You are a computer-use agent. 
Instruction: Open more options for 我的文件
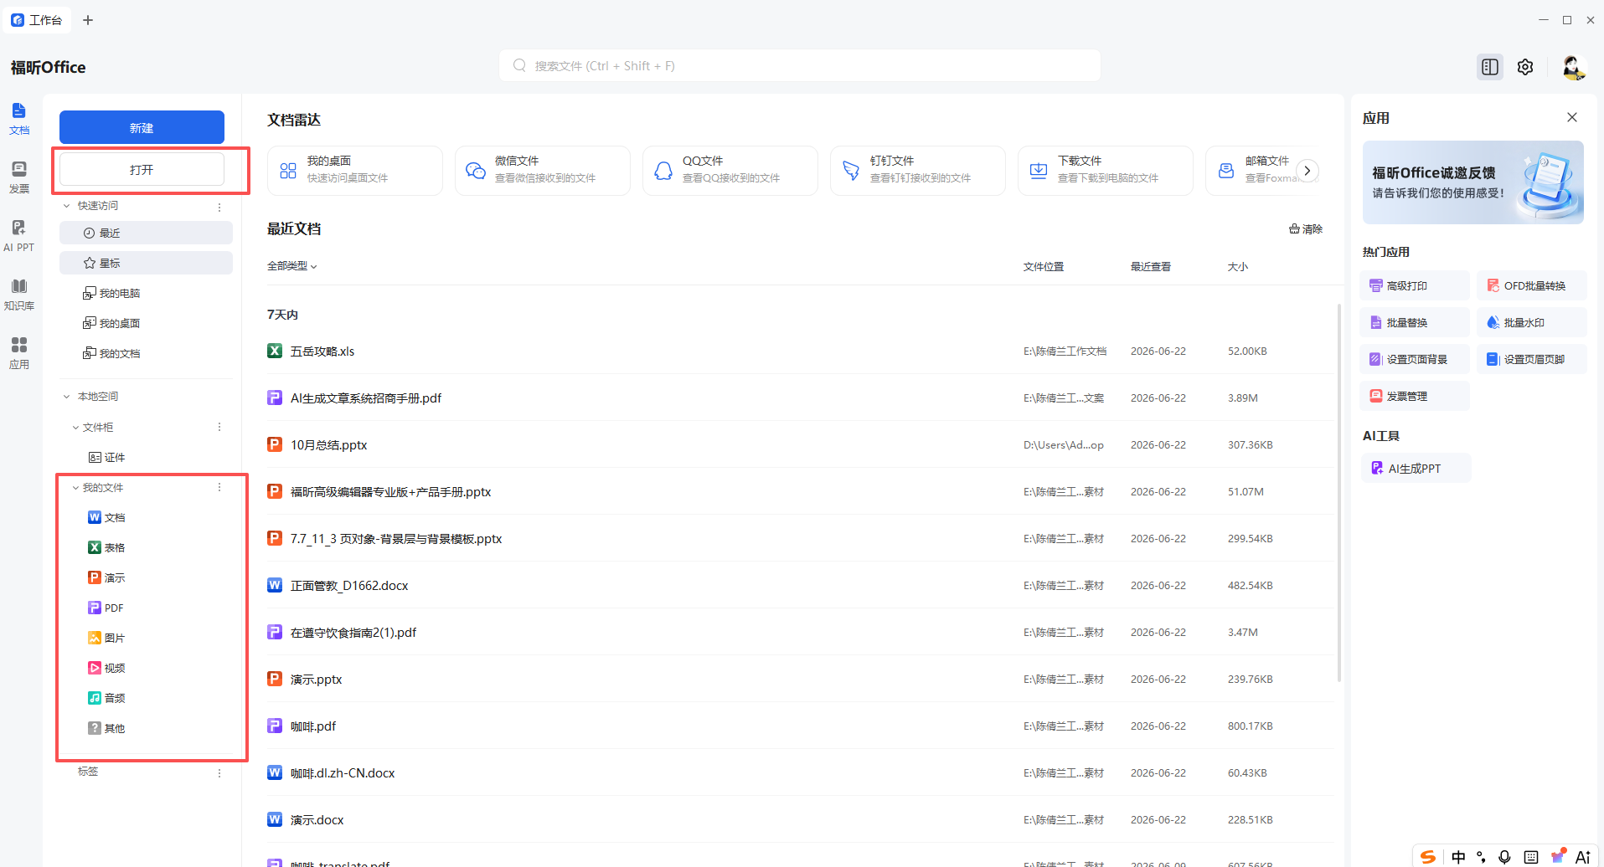click(x=219, y=487)
